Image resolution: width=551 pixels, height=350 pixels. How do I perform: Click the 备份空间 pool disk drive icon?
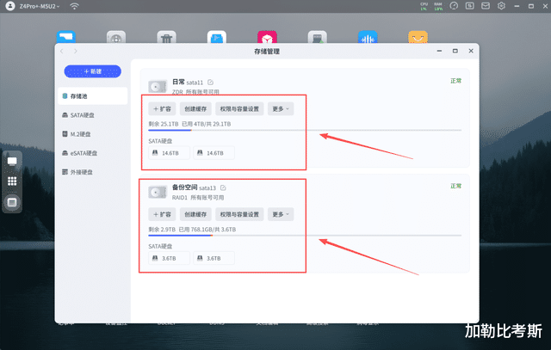[x=158, y=192]
